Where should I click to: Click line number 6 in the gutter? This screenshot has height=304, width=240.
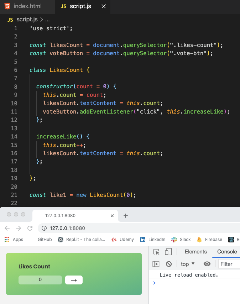point(16,70)
